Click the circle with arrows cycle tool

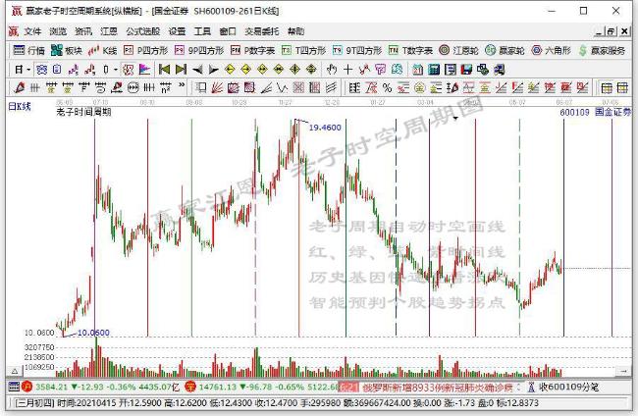click(133, 87)
